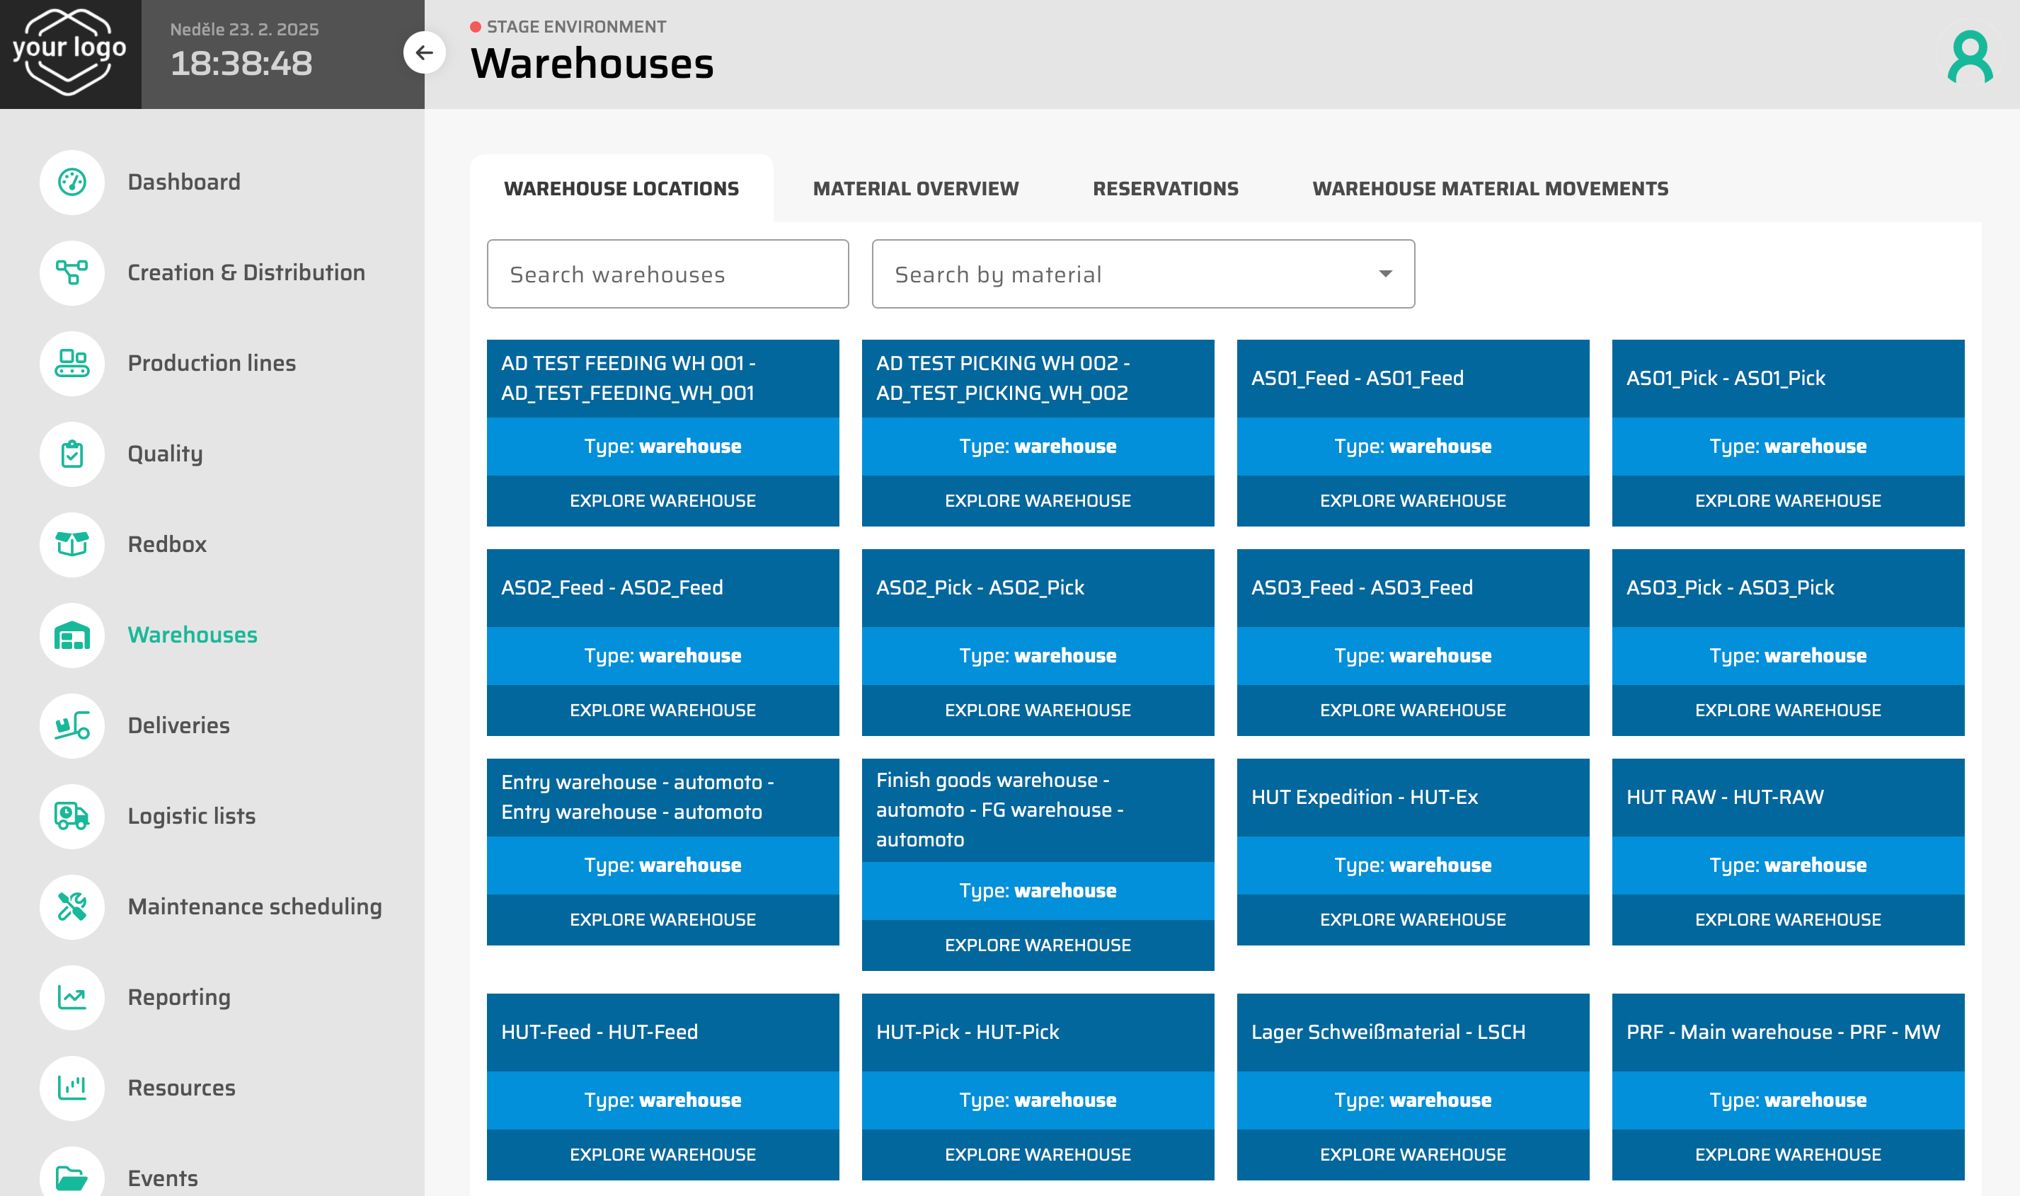Explore the AS01_Feed warehouse

1412,500
